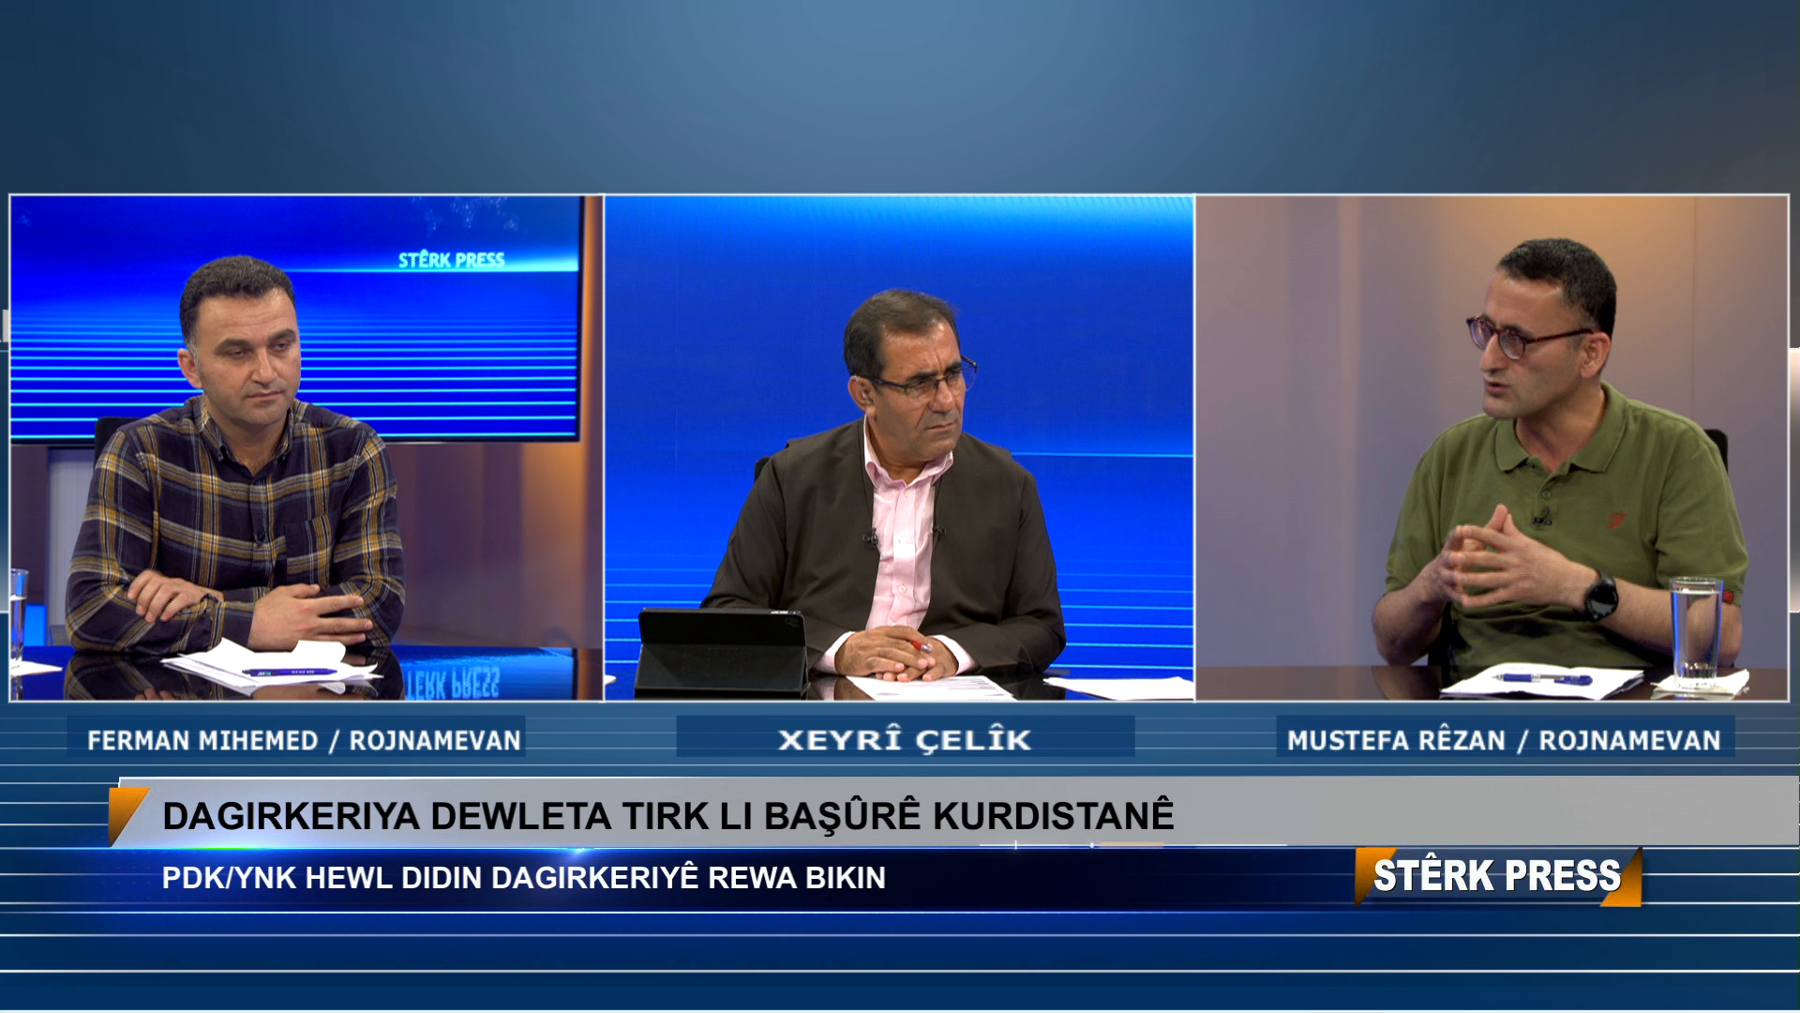
Task: Click the Stêrk Press logo in the lower banner
Action: (x=1497, y=876)
